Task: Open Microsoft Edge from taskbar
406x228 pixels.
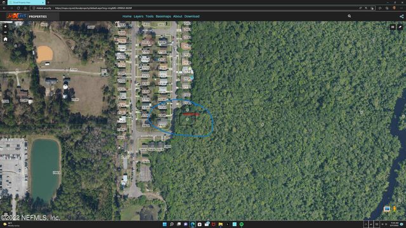Action: (x=192, y=224)
